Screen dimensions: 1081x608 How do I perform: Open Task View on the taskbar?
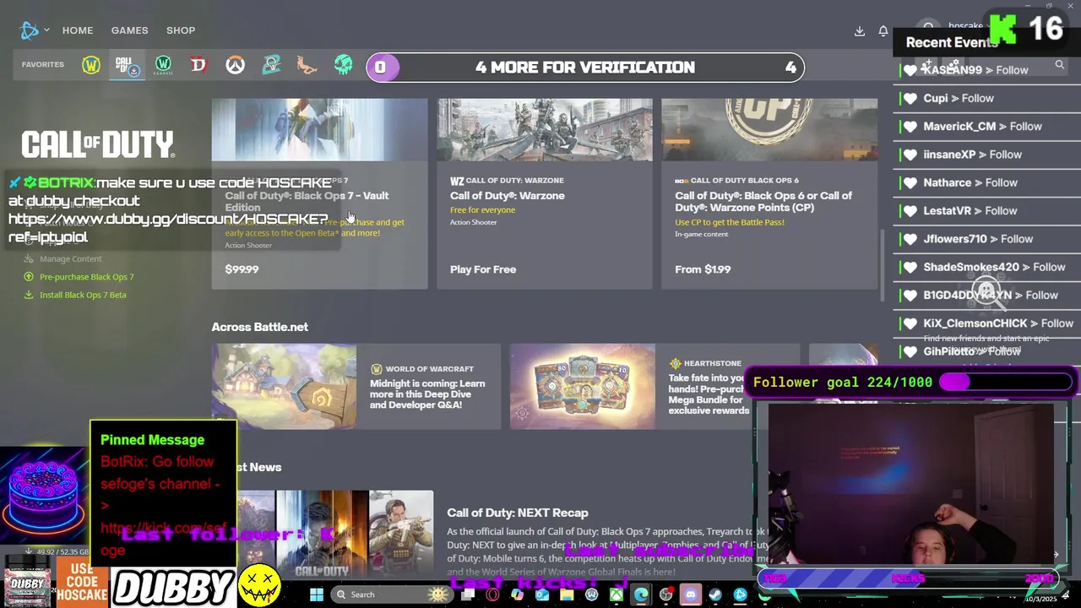pyautogui.click(x=468, y=594)
